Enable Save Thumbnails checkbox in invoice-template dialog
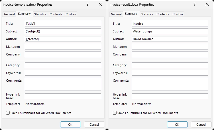 8,113
